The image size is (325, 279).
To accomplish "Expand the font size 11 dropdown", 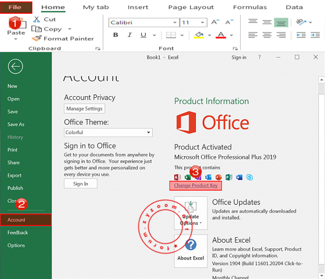I will (202, 23).
